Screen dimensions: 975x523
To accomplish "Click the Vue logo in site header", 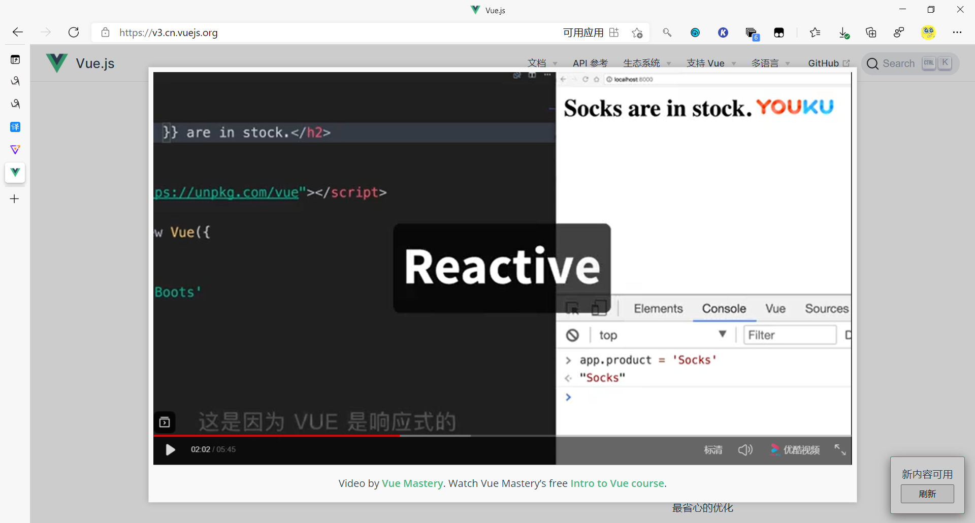I will pos(56,63).
